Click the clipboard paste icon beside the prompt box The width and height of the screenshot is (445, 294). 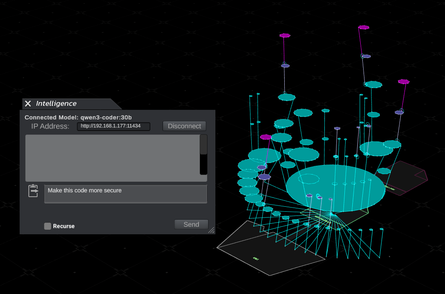[x=33, y=190]
